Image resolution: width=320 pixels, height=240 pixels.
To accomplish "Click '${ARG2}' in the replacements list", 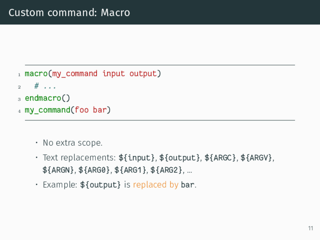I will (166, 170).
